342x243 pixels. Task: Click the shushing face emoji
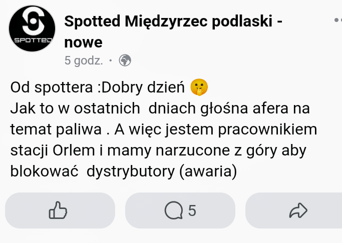[x=199, y=88]
